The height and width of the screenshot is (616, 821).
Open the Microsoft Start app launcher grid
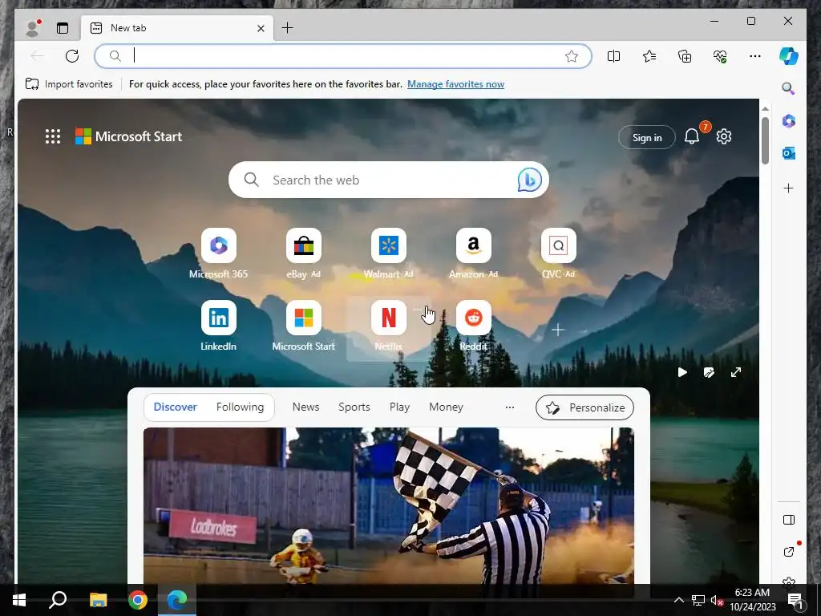[53, 136]
